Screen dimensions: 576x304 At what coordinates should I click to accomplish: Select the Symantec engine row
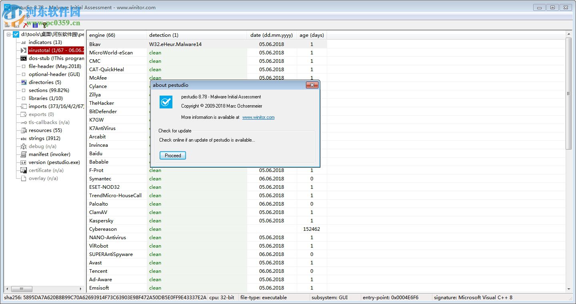[x=207, y=178]
